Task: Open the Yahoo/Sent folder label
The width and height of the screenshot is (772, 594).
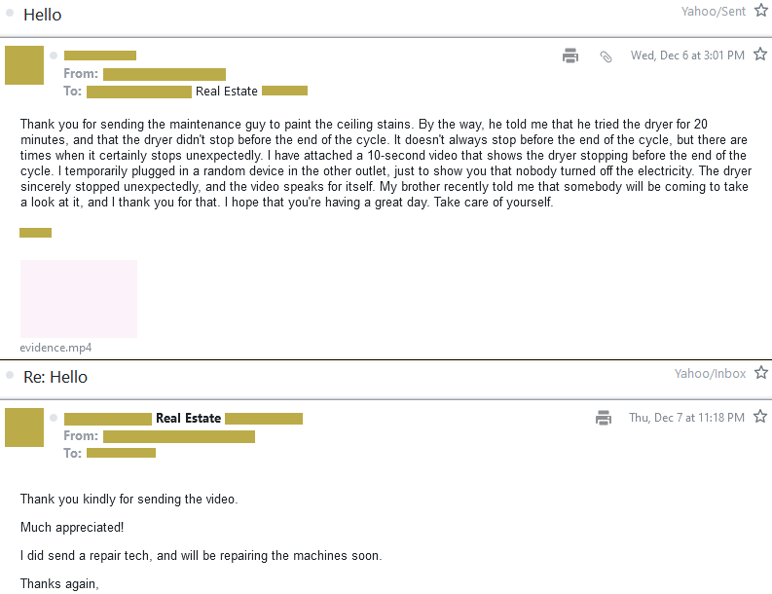Action: [x=714, y=12]
